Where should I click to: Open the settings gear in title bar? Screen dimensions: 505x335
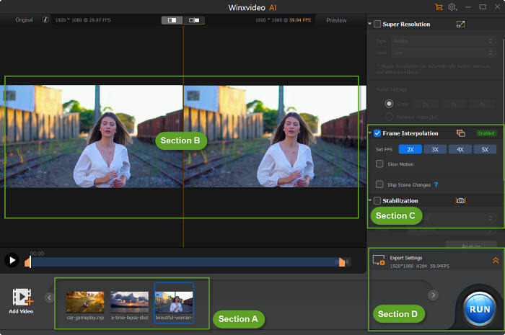452,7
